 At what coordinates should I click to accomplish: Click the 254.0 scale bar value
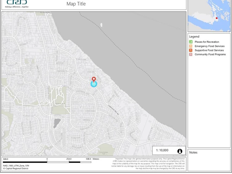click(x=69, y=159)
